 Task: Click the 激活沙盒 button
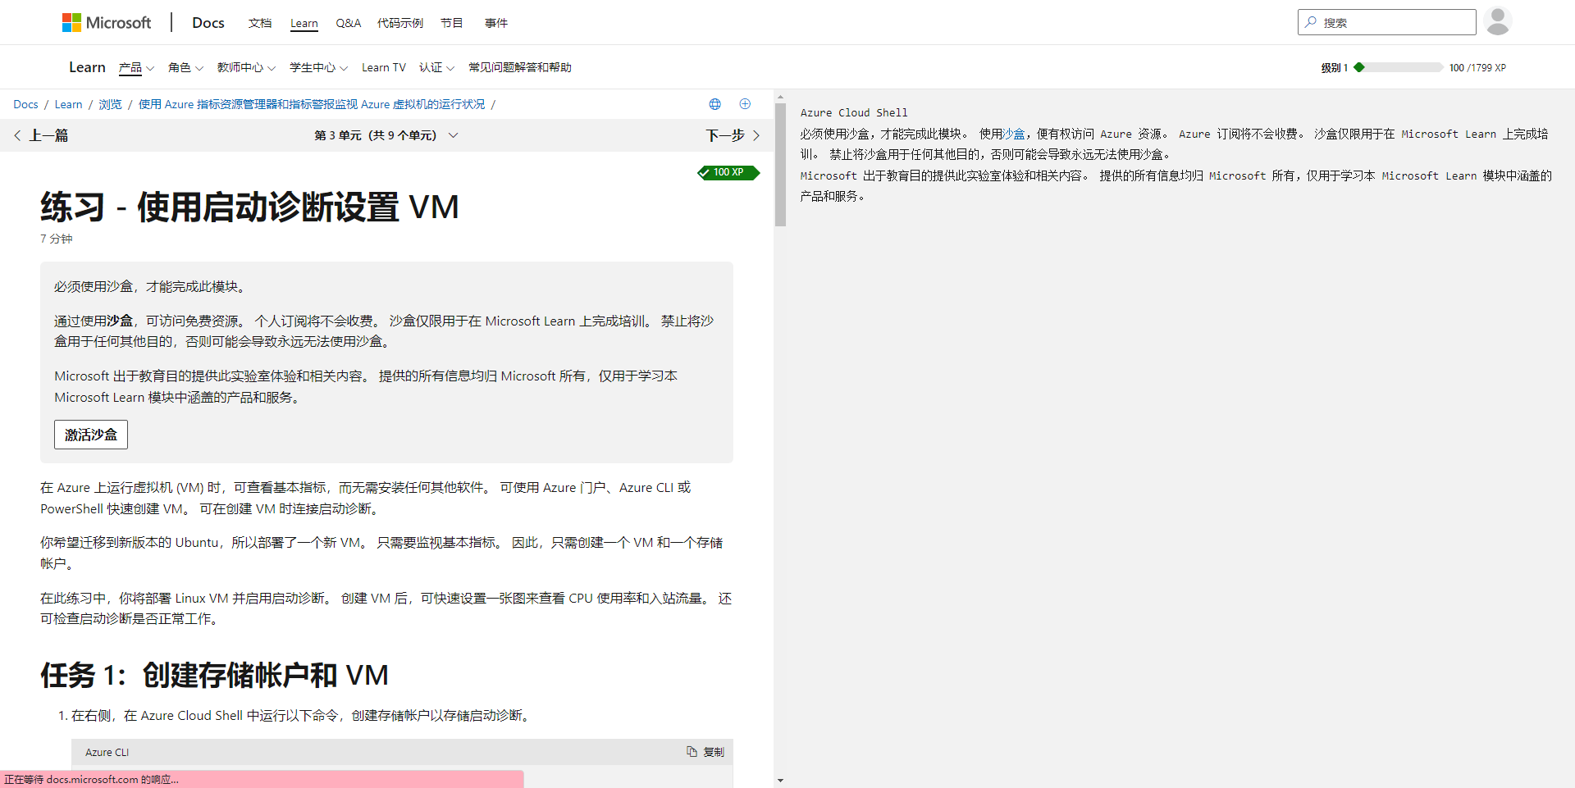(x=91, y=435)
